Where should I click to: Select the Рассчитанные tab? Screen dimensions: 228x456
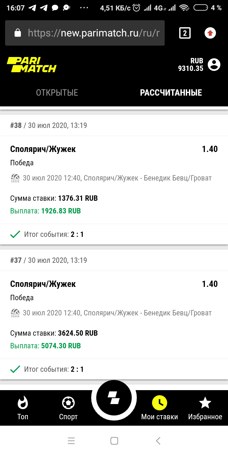[171, 93]
